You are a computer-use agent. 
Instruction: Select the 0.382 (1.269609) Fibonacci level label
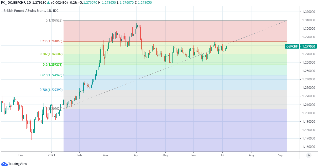click(51, 54)
